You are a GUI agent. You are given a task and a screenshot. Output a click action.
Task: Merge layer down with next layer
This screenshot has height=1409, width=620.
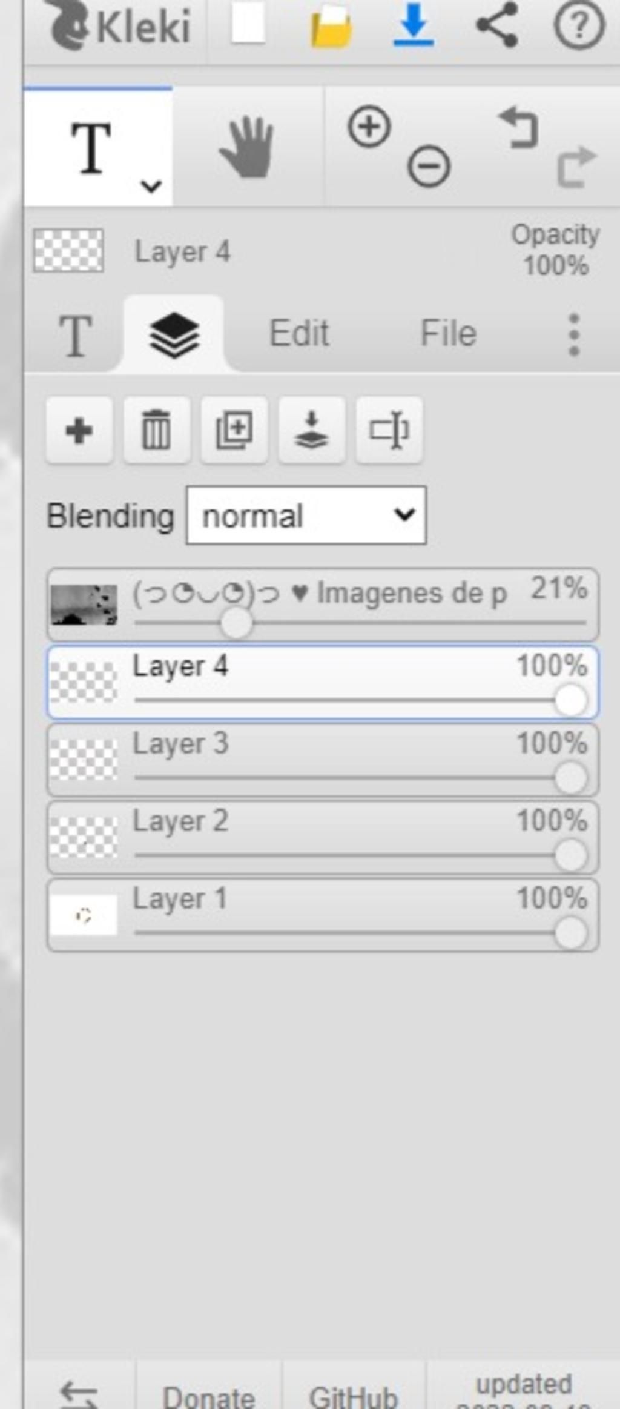tap(311, 431)
